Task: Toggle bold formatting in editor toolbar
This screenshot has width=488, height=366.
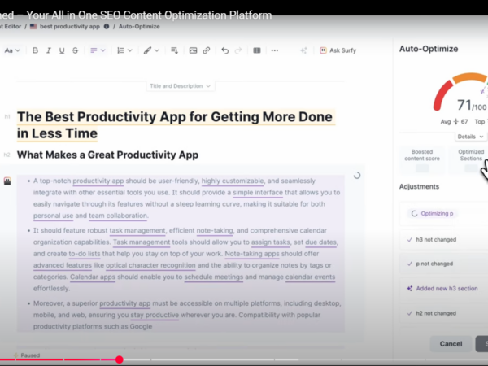Action: (x=35, y=50)
